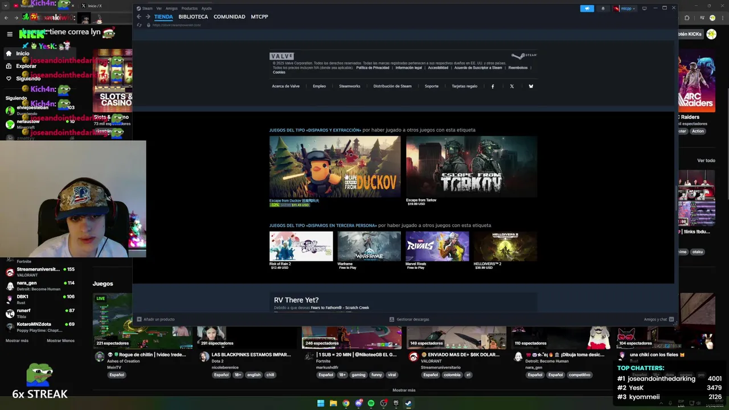Viewport: 729px width, 410px height.
Task: Open Marvel Rivals game capsule
Action: point(437,246)
